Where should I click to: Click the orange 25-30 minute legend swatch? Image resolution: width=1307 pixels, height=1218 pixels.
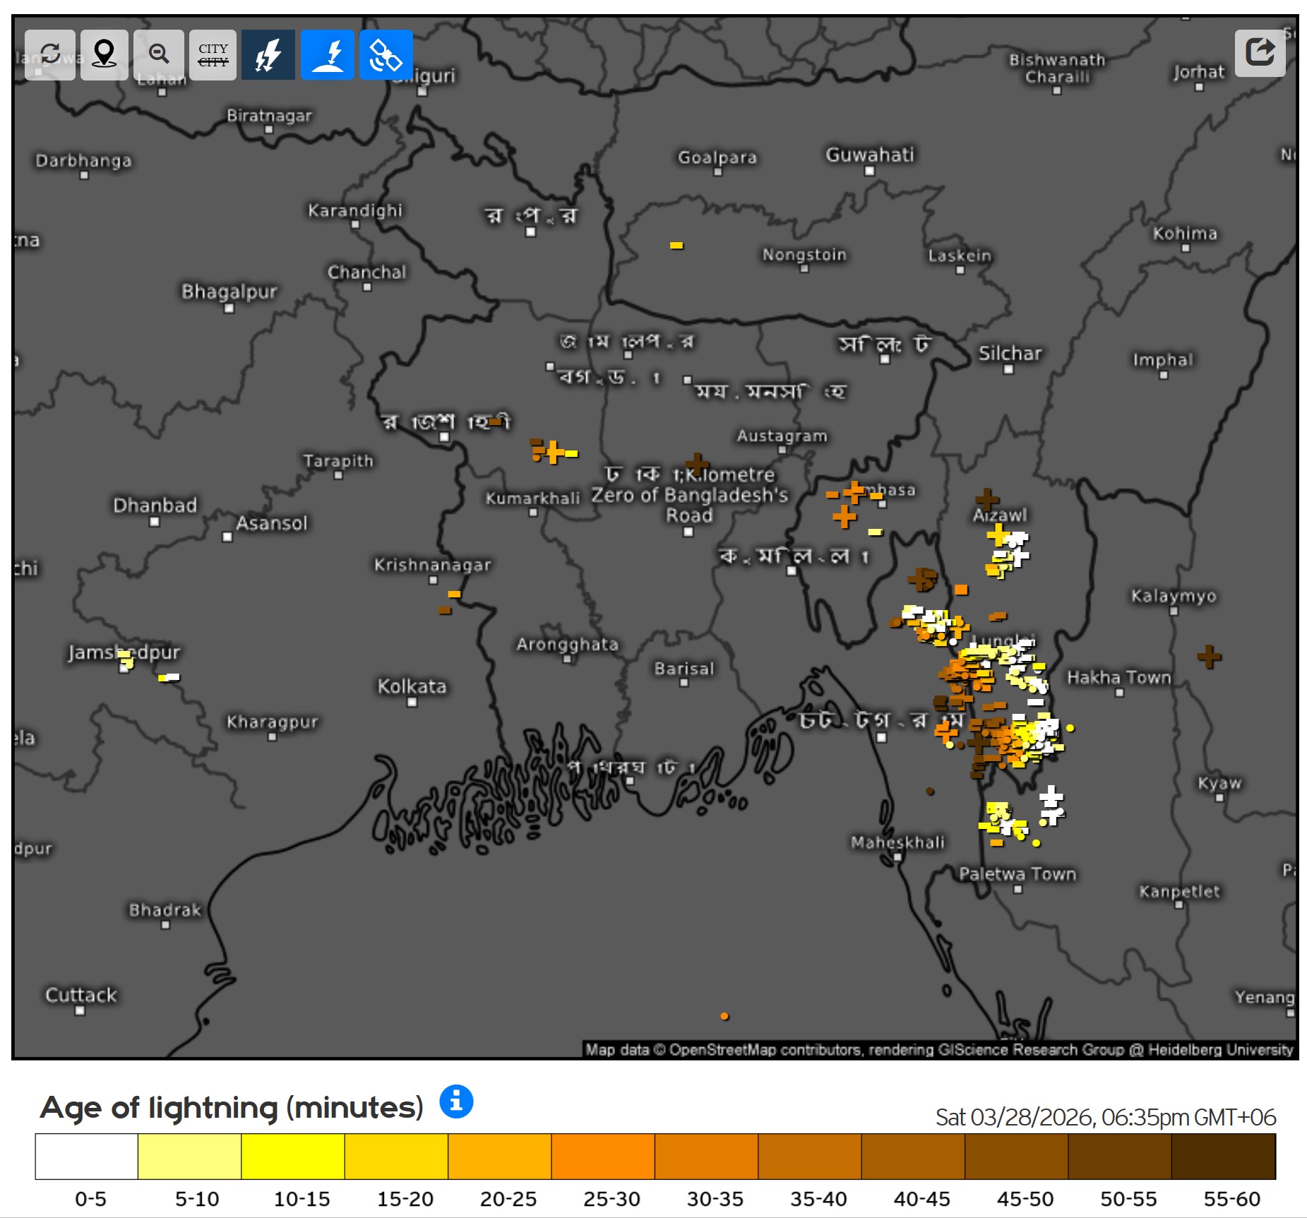[x=603, y=1156]
